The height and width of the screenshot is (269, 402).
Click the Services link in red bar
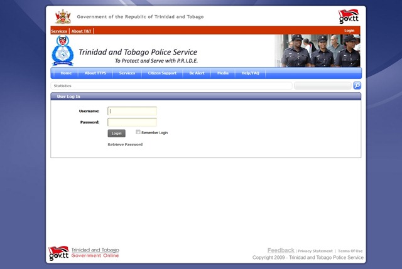pos(59,31)
